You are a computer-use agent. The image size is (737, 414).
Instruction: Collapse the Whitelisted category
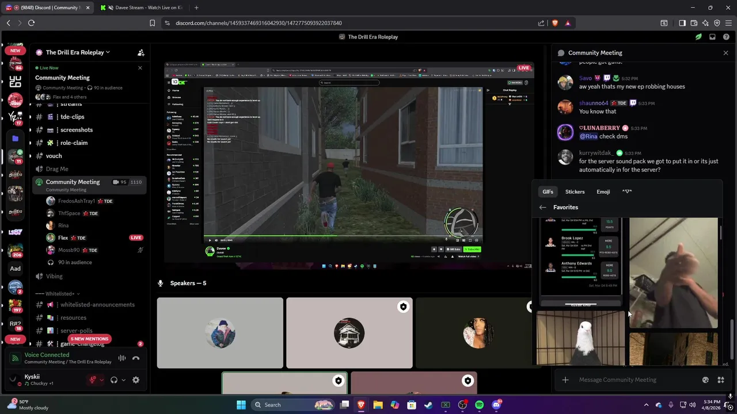click(58, 294)
